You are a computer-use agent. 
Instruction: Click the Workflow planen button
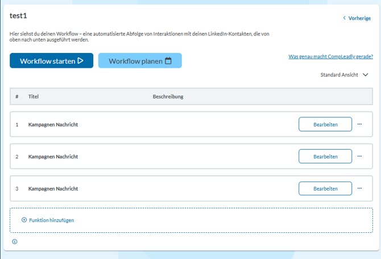pyautogui.click(x=140, y=61)
